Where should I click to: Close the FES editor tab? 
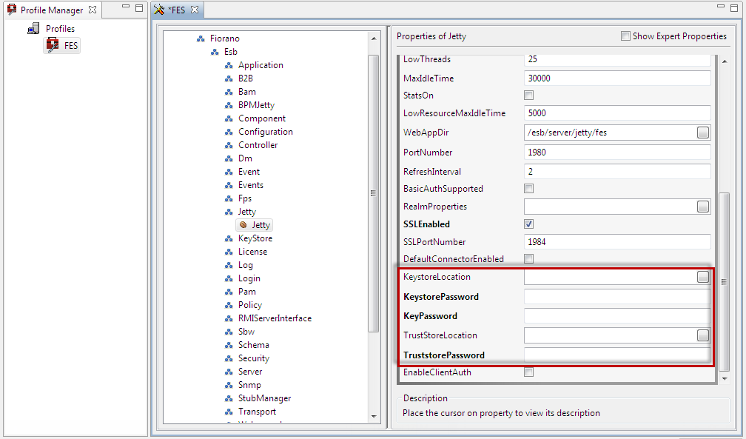(194, 10)
